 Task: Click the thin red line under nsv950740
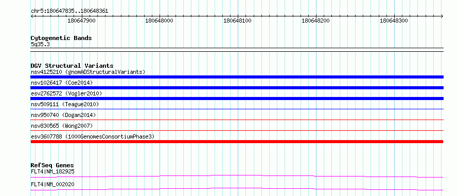tap(237, 120)
